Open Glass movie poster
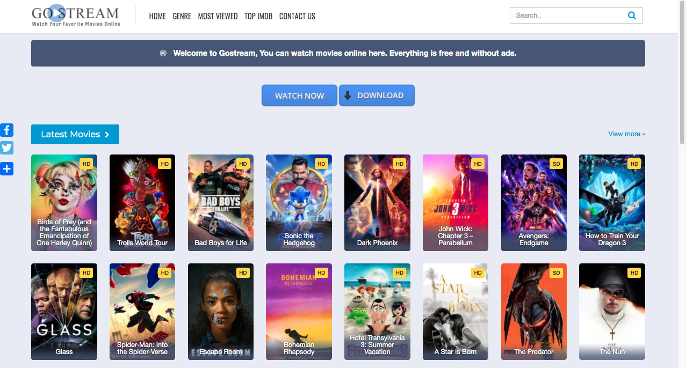This screenshot has width=686, height=368. [x=64, y=312]
